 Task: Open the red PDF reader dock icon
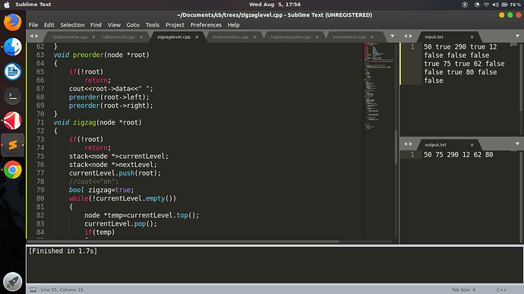[12, 120]
